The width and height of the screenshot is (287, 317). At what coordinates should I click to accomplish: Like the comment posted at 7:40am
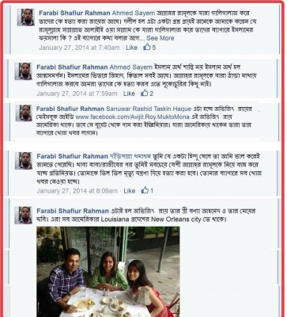tap(131, 48)
